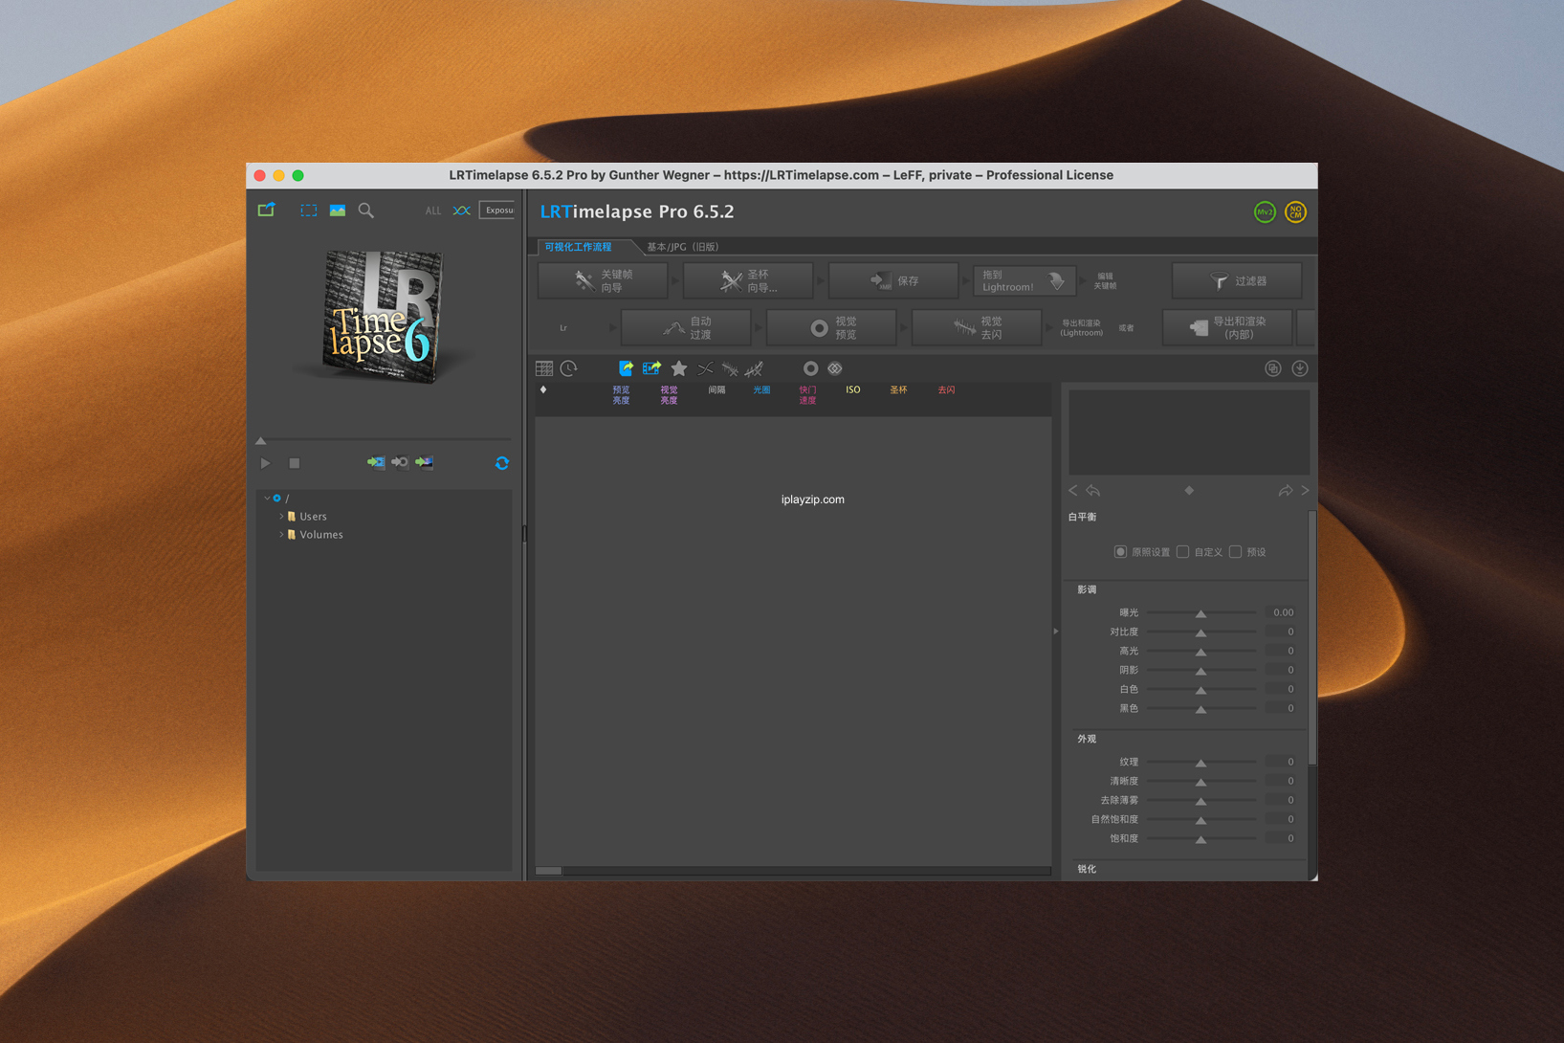The width and height of the screenshot is (1564, 1043).
Task: Click the 曝光 value field 0.00
Action: (1281, 612)
